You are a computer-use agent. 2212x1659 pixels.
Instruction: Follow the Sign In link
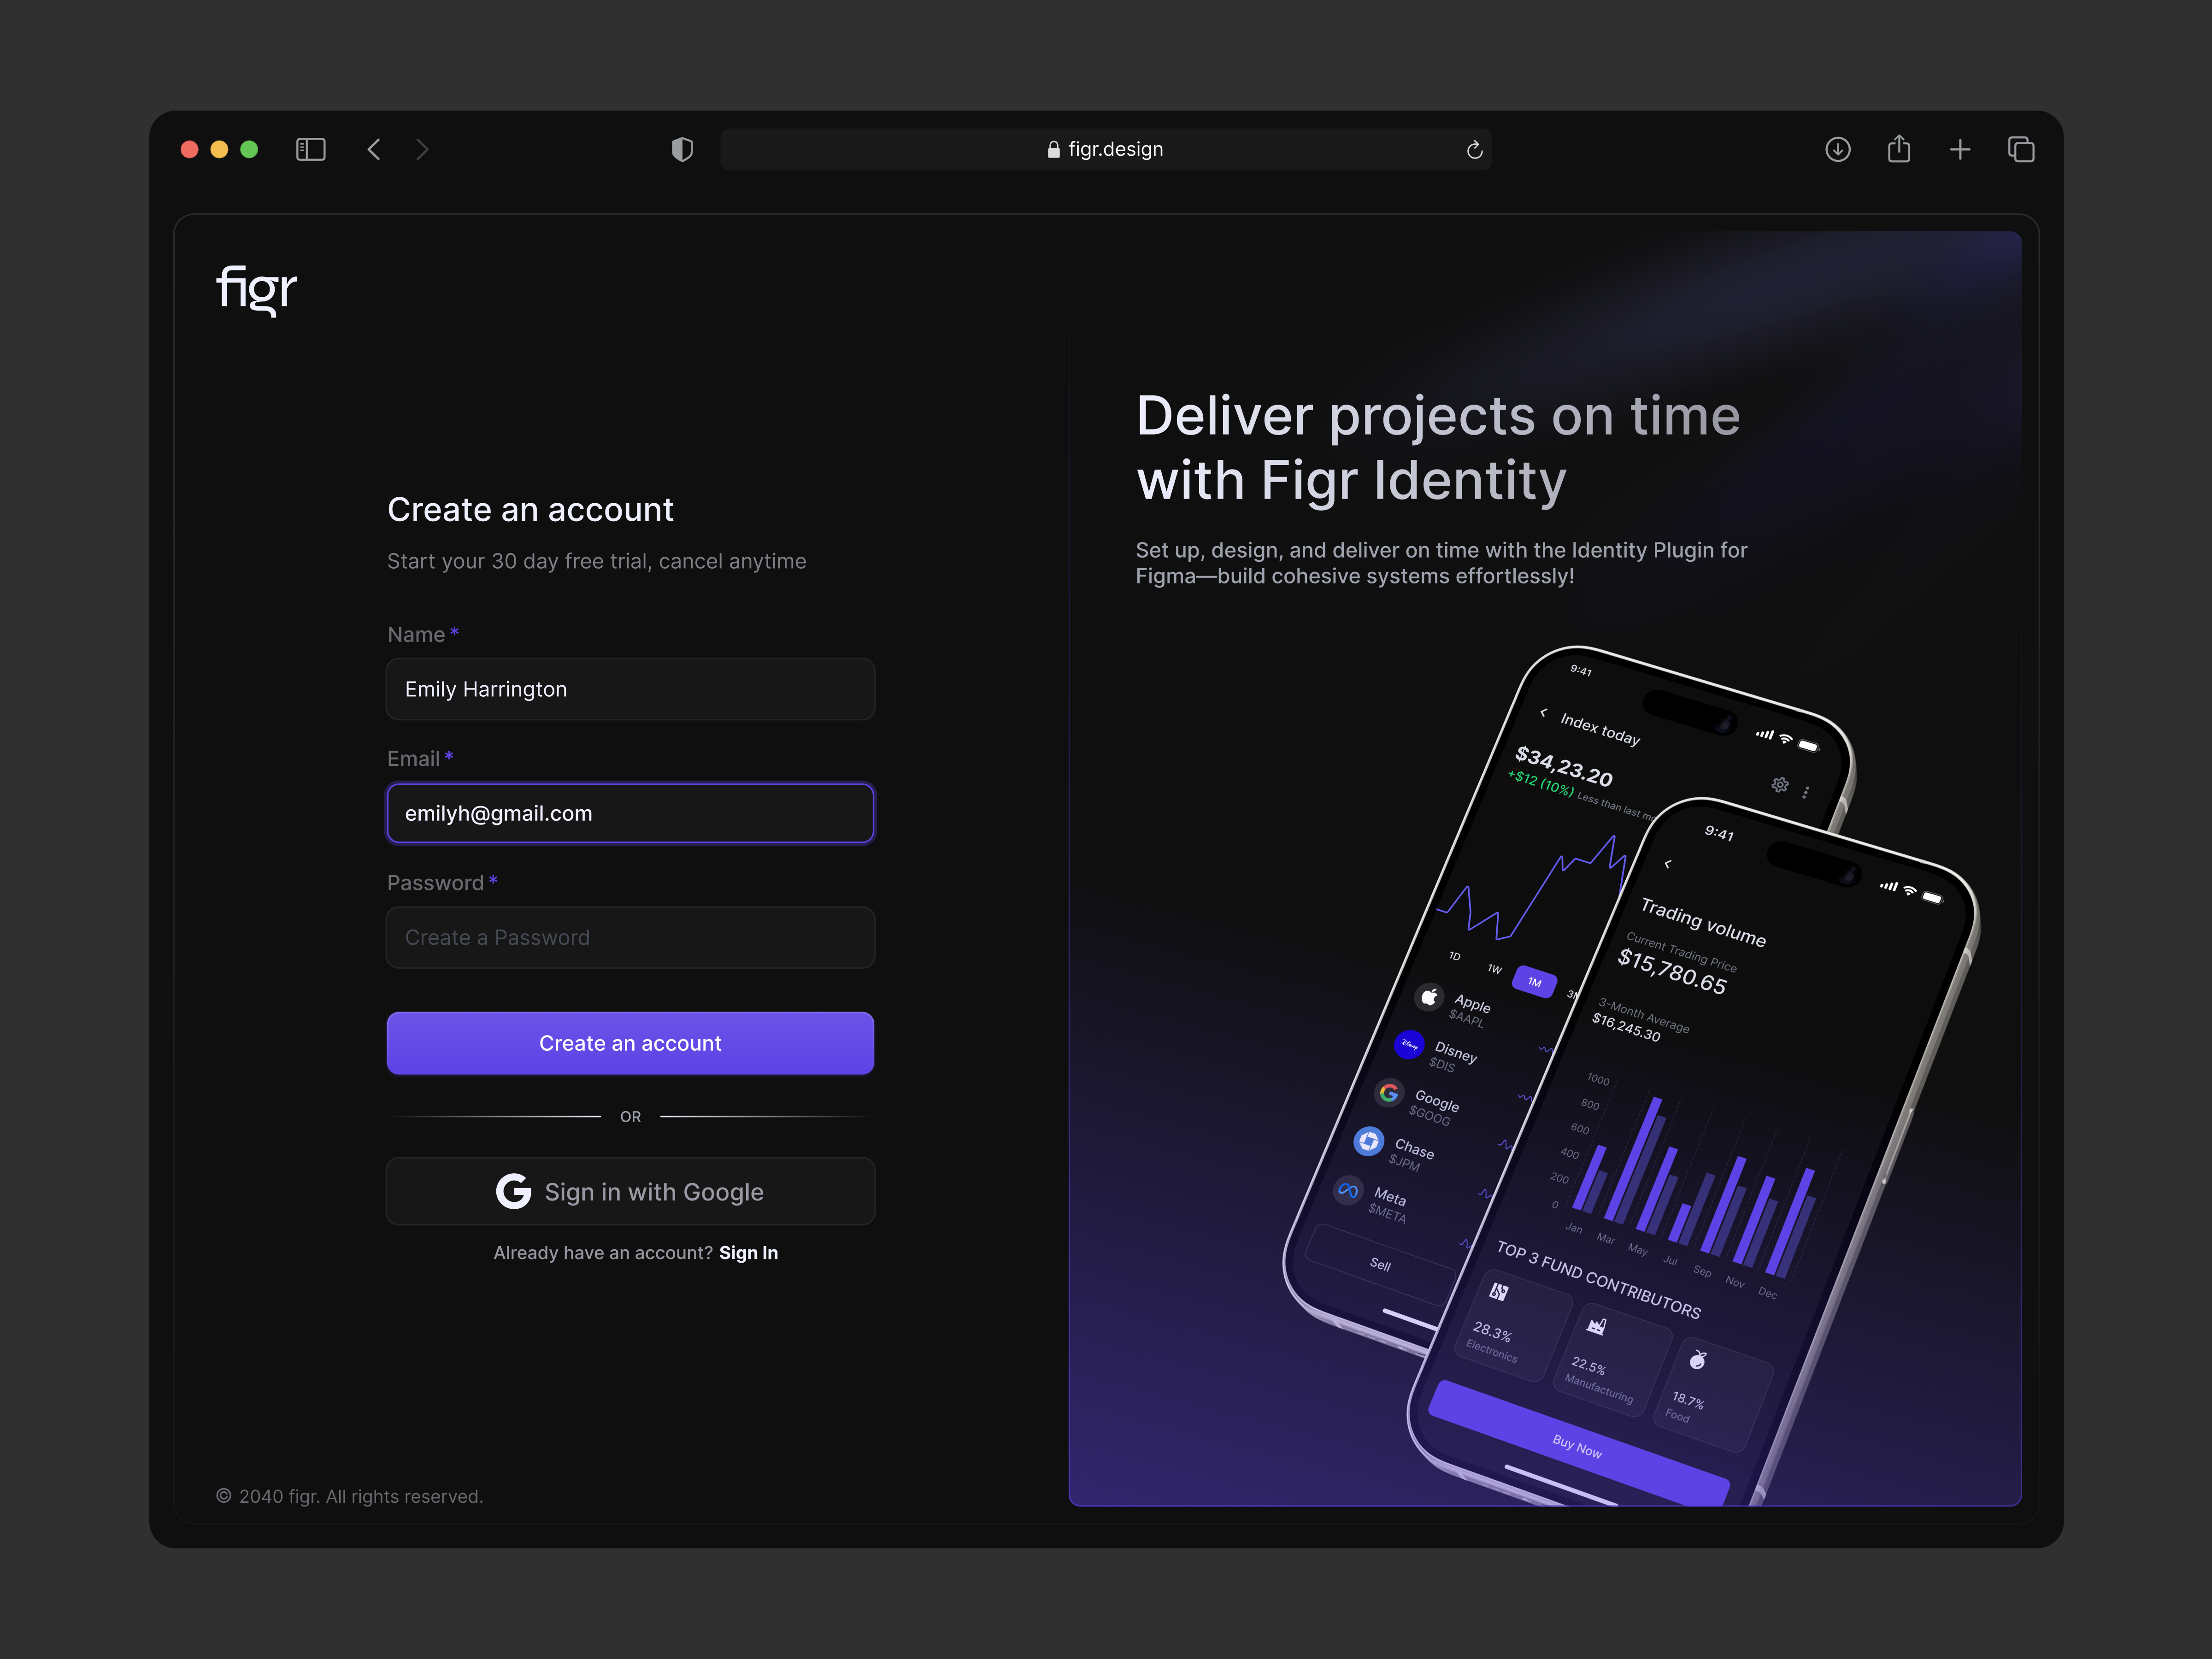[x=748, y=1253]
